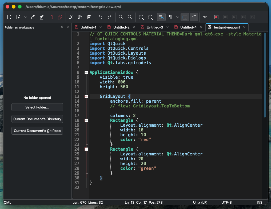Click the editor vertical scrollbar thumb

click(265, 75)
